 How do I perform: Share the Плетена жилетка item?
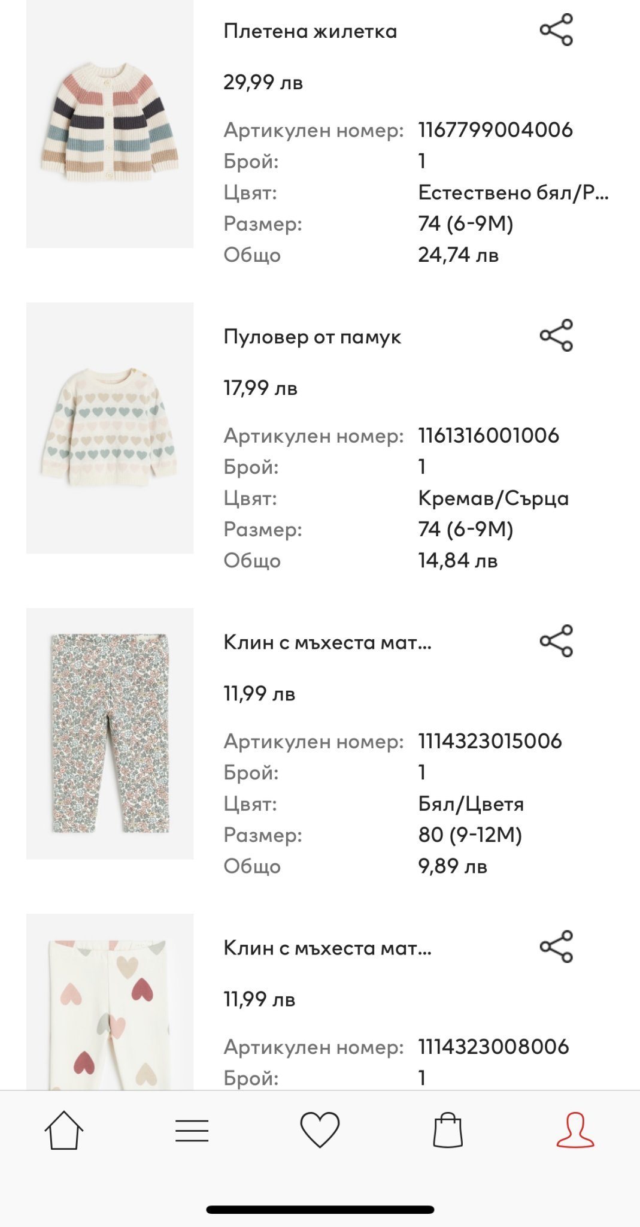click(x=556, y=30)
